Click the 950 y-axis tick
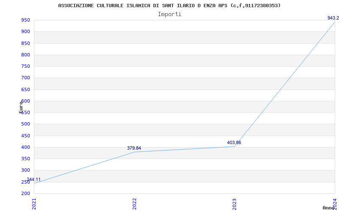 coord(25,20)
